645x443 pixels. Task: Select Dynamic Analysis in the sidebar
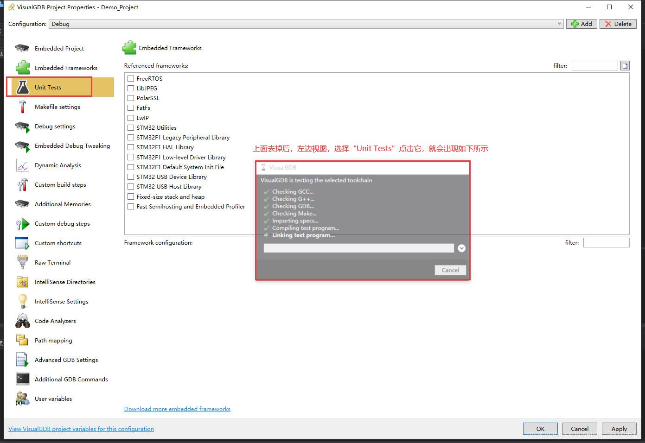pos(58,165)
